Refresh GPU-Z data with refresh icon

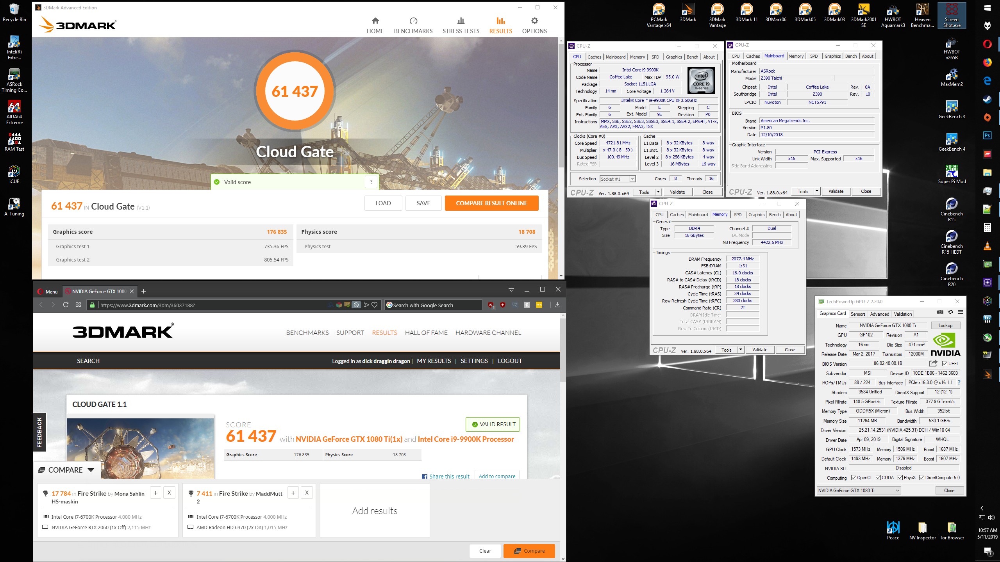coord(950,312)
